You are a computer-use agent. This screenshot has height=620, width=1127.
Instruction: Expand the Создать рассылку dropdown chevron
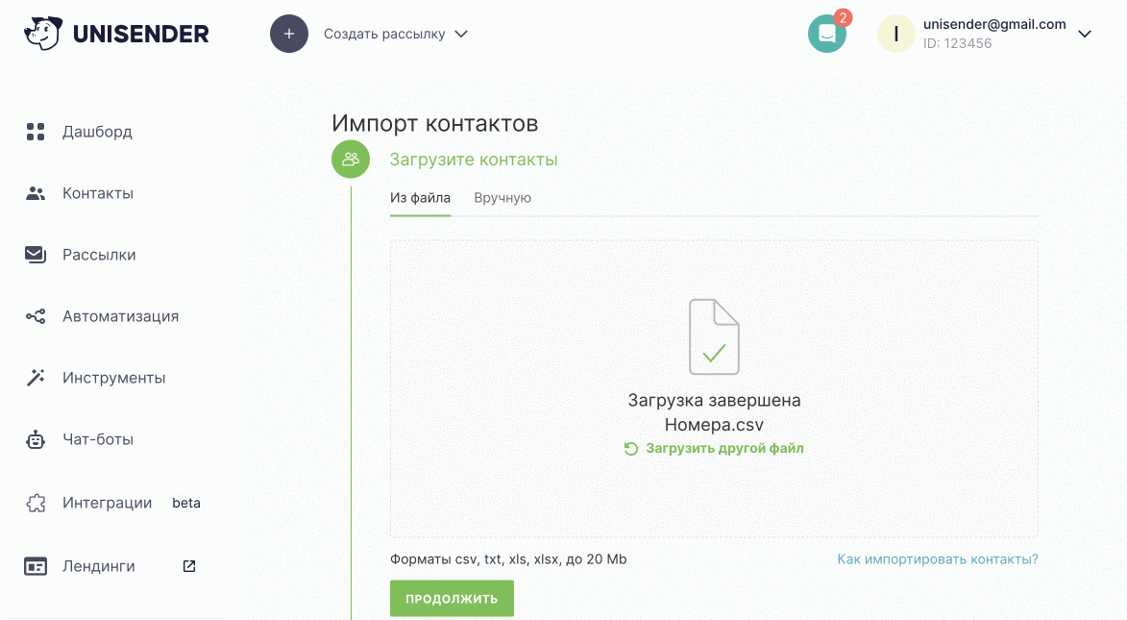461,34
